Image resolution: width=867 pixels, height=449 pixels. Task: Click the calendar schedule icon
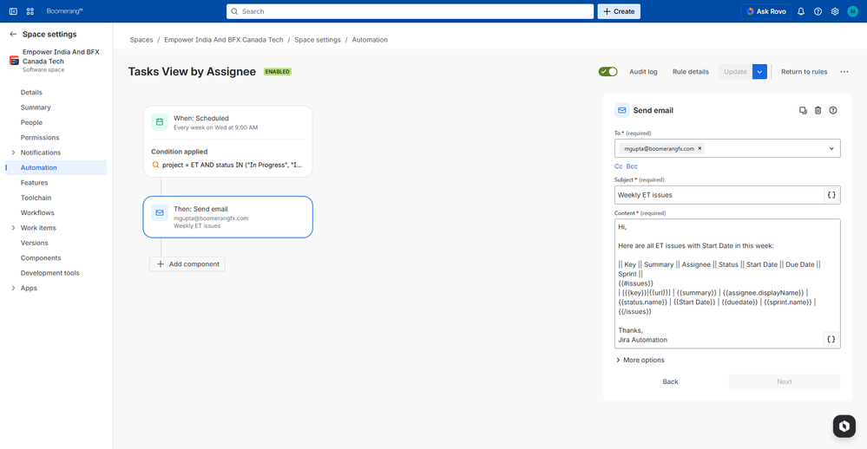[160, 122]
